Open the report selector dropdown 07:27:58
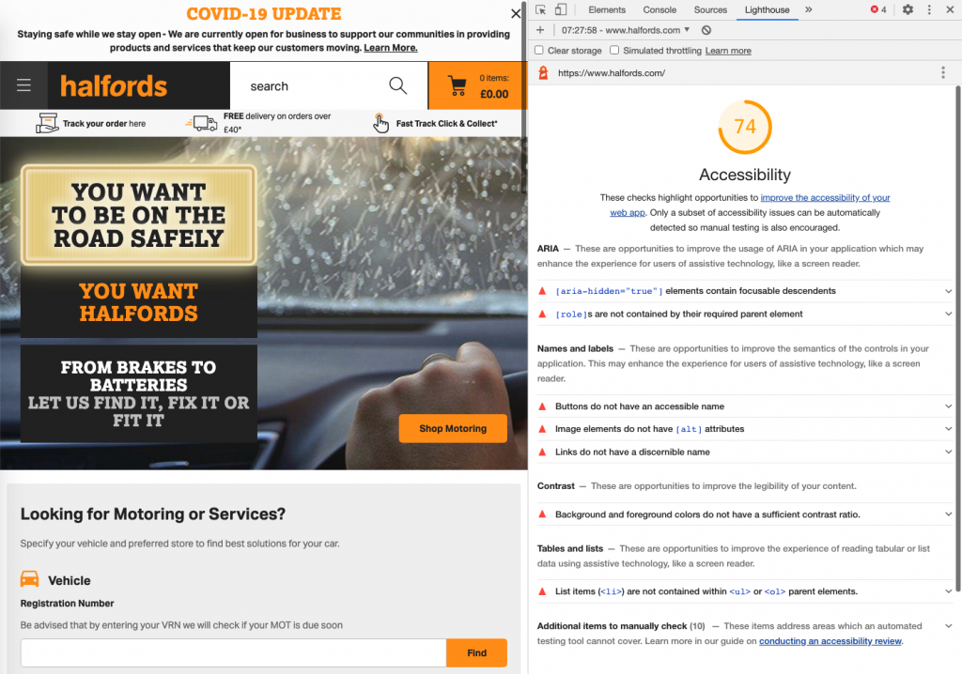Screen dimensions: 962x674 pyautogui.click(x=625, y=30)
